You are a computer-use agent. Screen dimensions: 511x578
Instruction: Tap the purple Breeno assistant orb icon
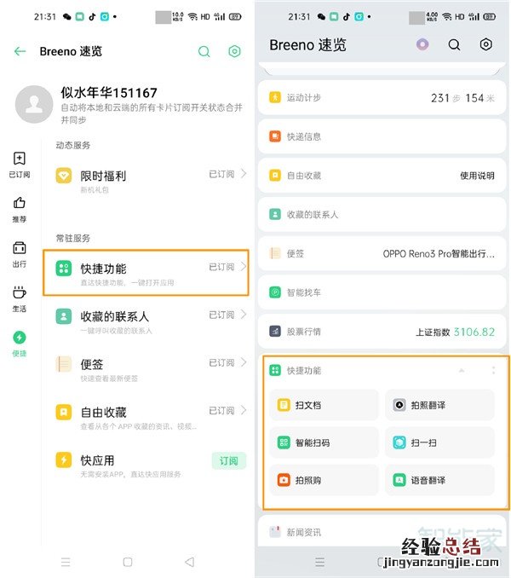tap(422, 44)
